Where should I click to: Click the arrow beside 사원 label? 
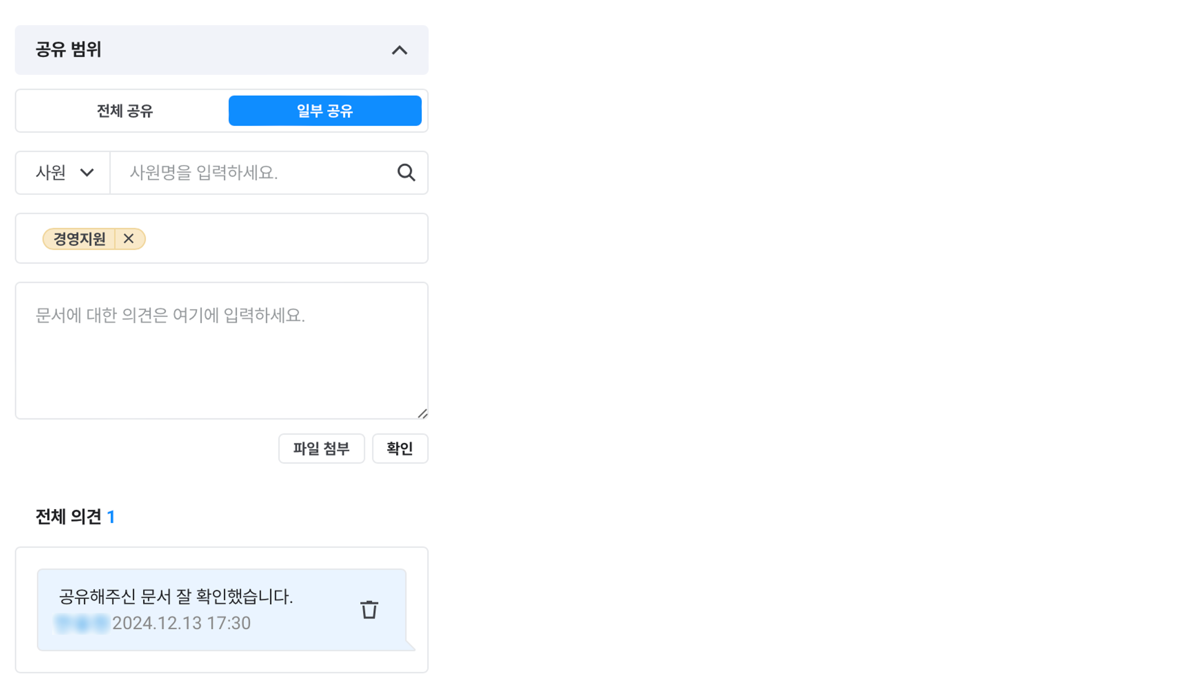click(87, 172)
